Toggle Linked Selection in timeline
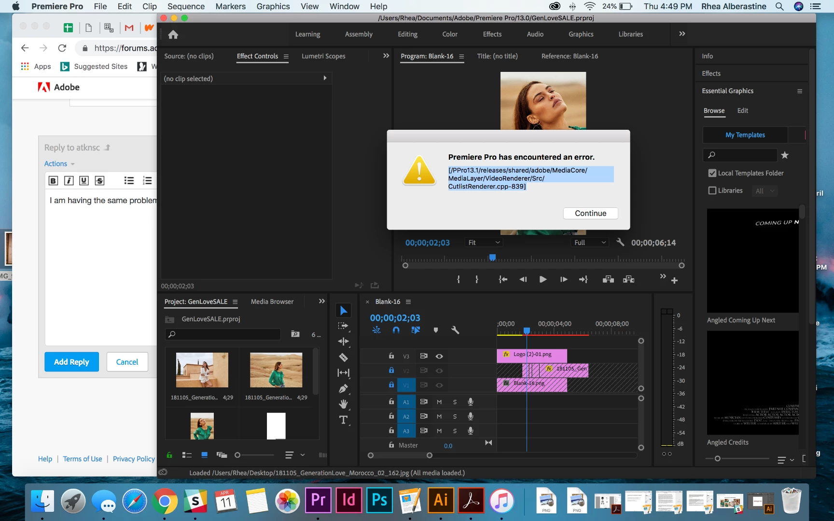Image resolution: width=834 pixels, height=521 pixels. (x=416, y=330)
